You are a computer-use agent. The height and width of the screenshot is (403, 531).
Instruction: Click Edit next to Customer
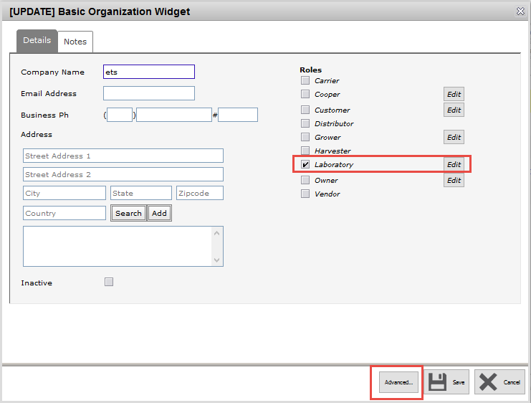[x=454, y=110]
